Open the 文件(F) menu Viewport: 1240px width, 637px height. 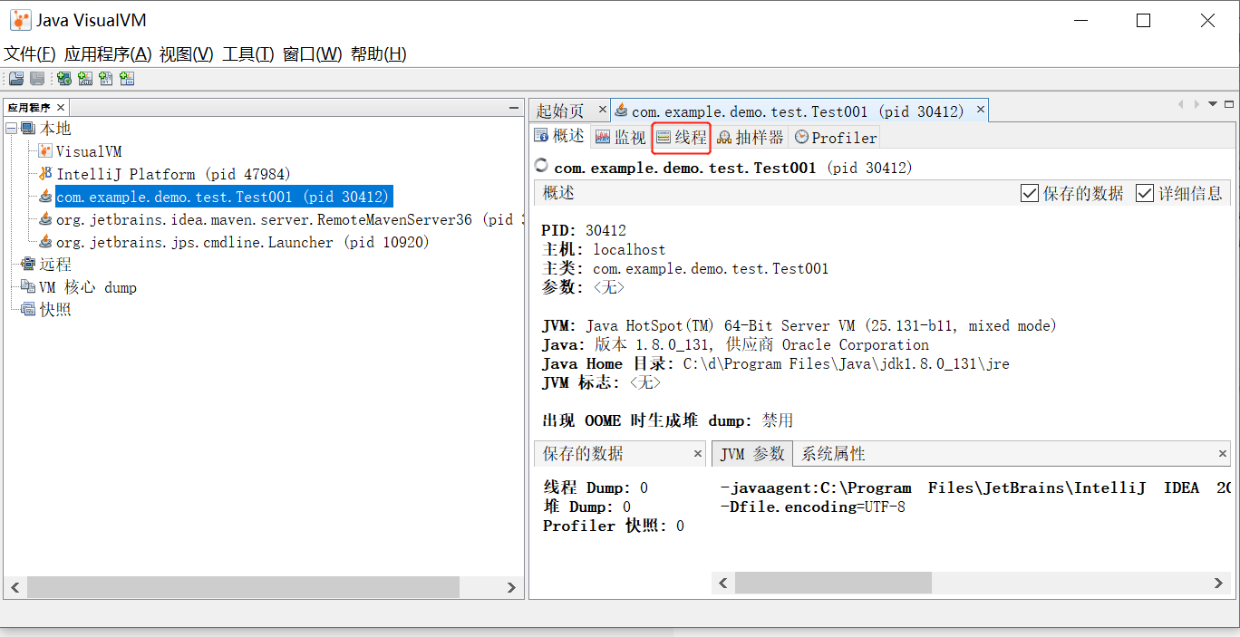(30, 54)
